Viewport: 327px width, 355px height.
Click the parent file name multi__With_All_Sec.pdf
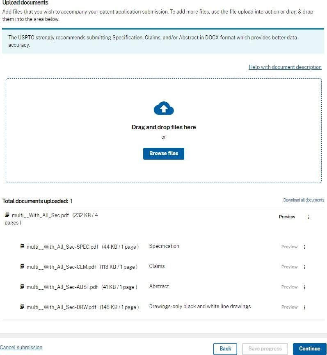[40, 215]
